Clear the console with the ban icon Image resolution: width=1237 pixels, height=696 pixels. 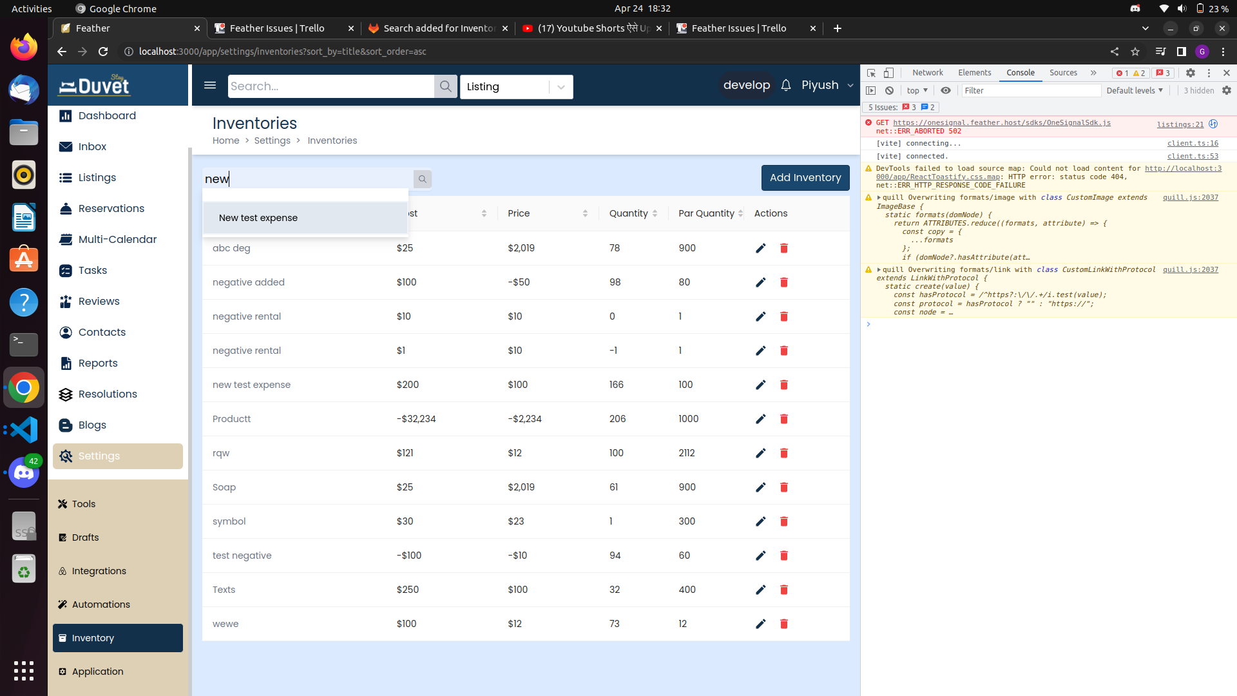coord(889,91)
